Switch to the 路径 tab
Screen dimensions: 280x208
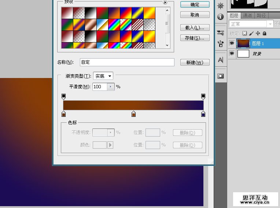[261, 15]
